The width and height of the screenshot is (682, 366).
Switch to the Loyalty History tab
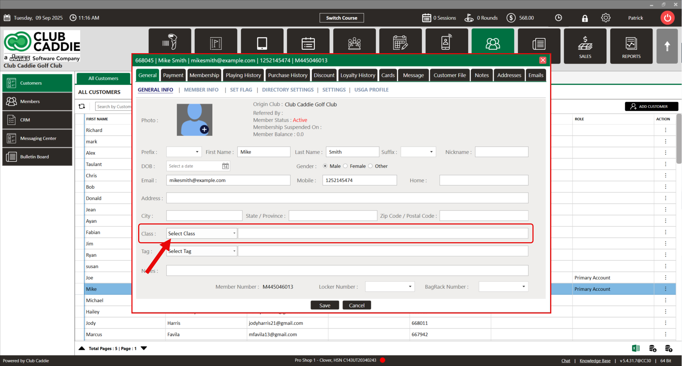(358, 75)
